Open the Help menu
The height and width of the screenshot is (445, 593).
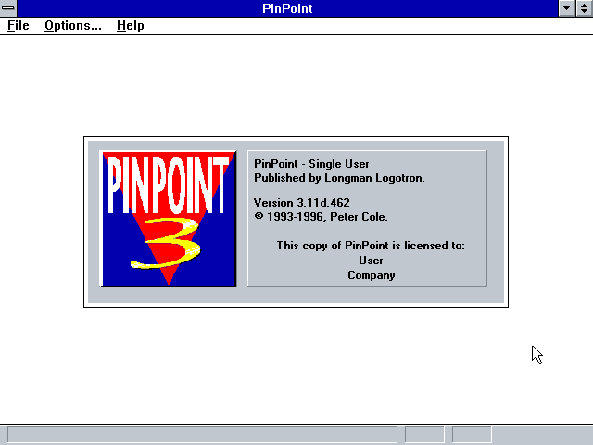(x=130, y=26)
